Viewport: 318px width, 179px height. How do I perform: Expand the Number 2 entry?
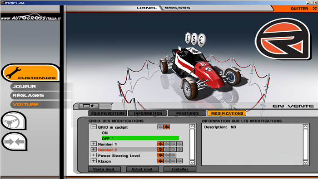(x=94, y=150)
